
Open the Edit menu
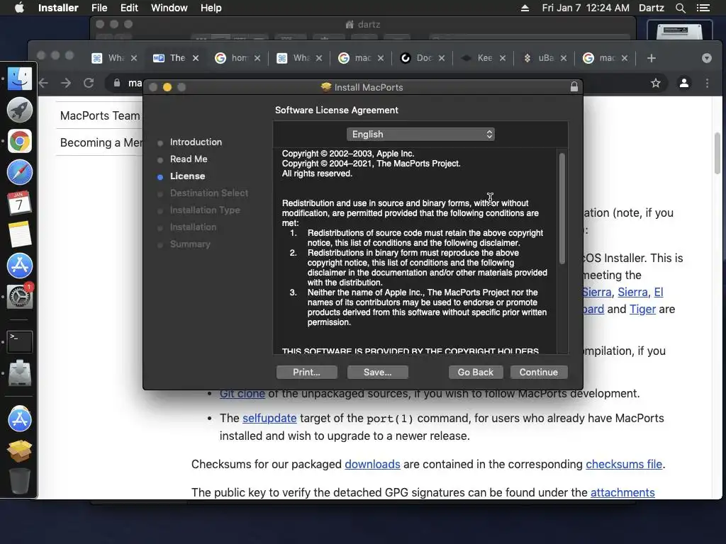129,8
